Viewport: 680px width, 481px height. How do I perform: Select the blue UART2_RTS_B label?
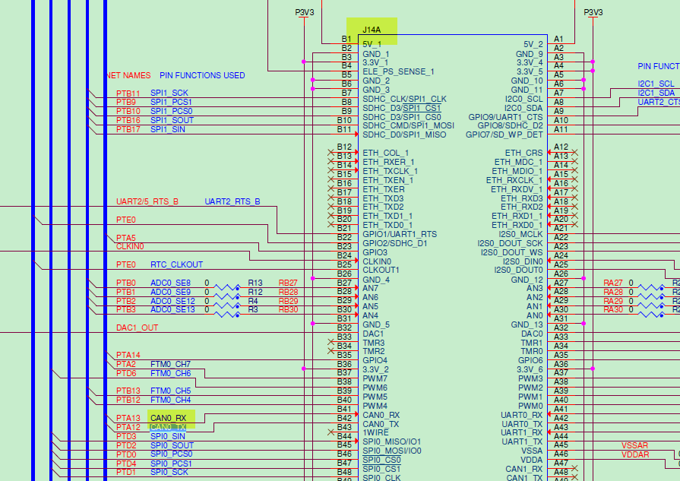[x=232, y=201]
